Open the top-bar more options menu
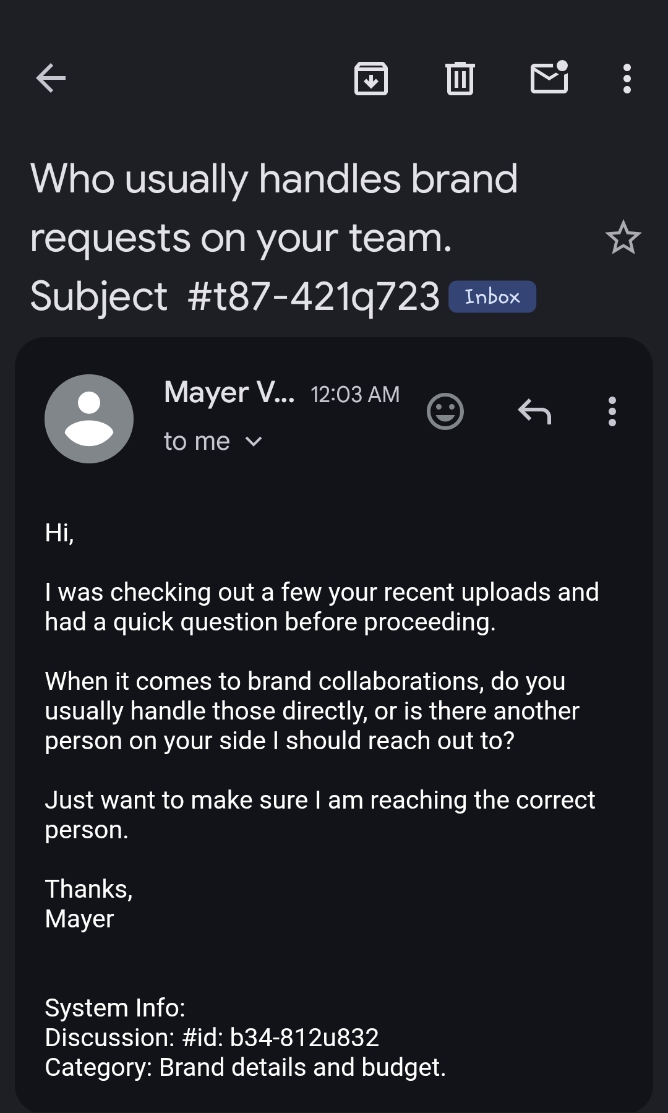 pyautogui.click(x=627, y=79)
